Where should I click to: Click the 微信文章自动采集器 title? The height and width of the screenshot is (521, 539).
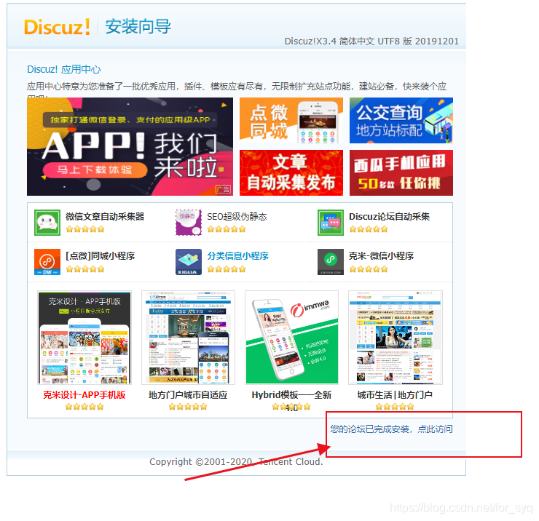coord(105,217)
